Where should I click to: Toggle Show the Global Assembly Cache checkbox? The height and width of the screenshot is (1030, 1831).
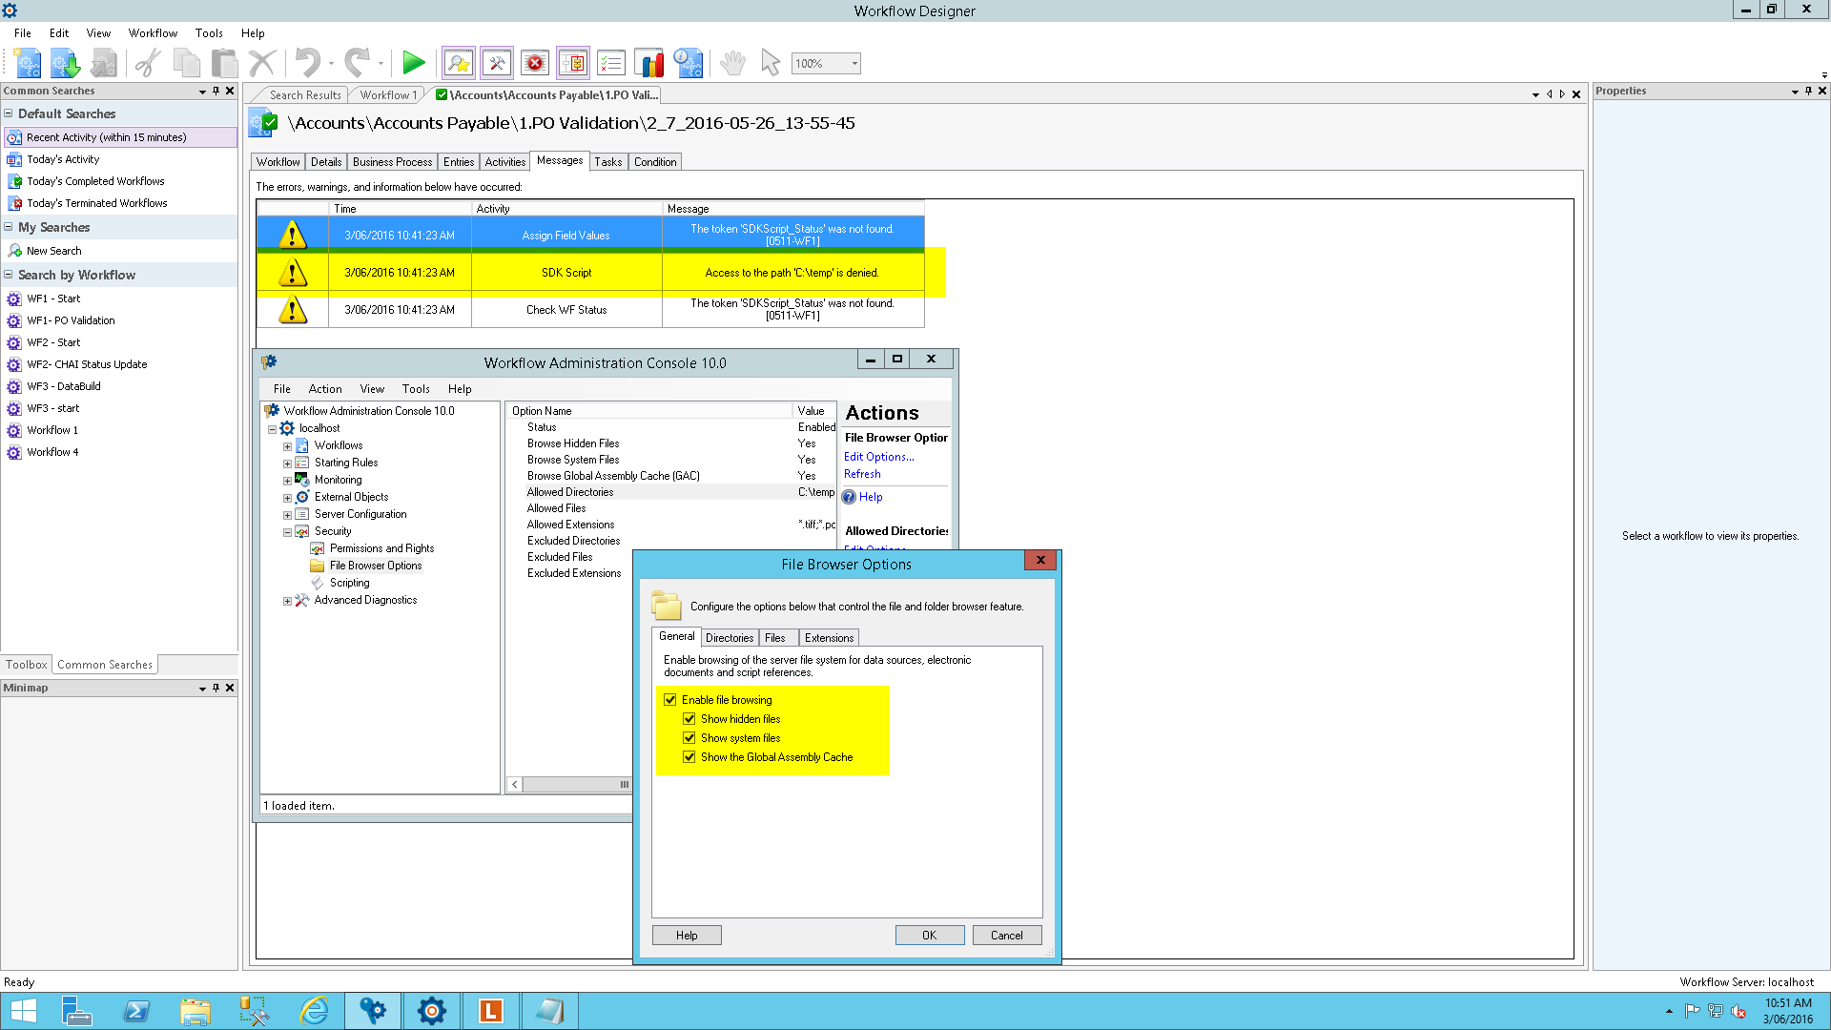click(689, 756)
